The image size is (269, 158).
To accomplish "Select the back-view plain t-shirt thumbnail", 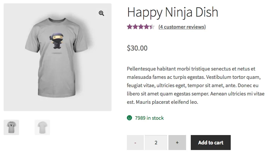I will coord(42,127).
